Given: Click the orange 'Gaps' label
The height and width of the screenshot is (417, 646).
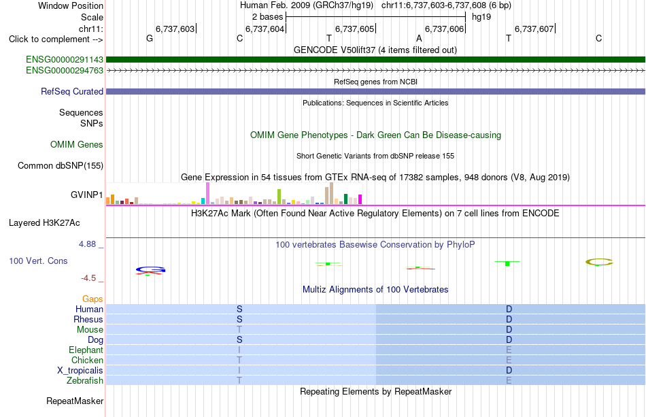Looking at the screenshot, I should [92, 299].
